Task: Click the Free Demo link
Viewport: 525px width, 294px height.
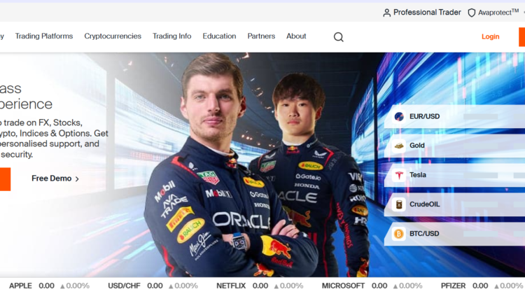Action: [x=52, y=178]
